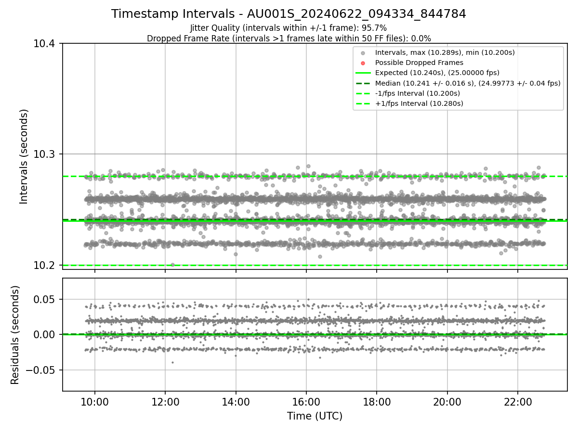Click the red marker beside Possible Dropped Frames
This screenshot has height=433, width=578.
coord(363,63)
